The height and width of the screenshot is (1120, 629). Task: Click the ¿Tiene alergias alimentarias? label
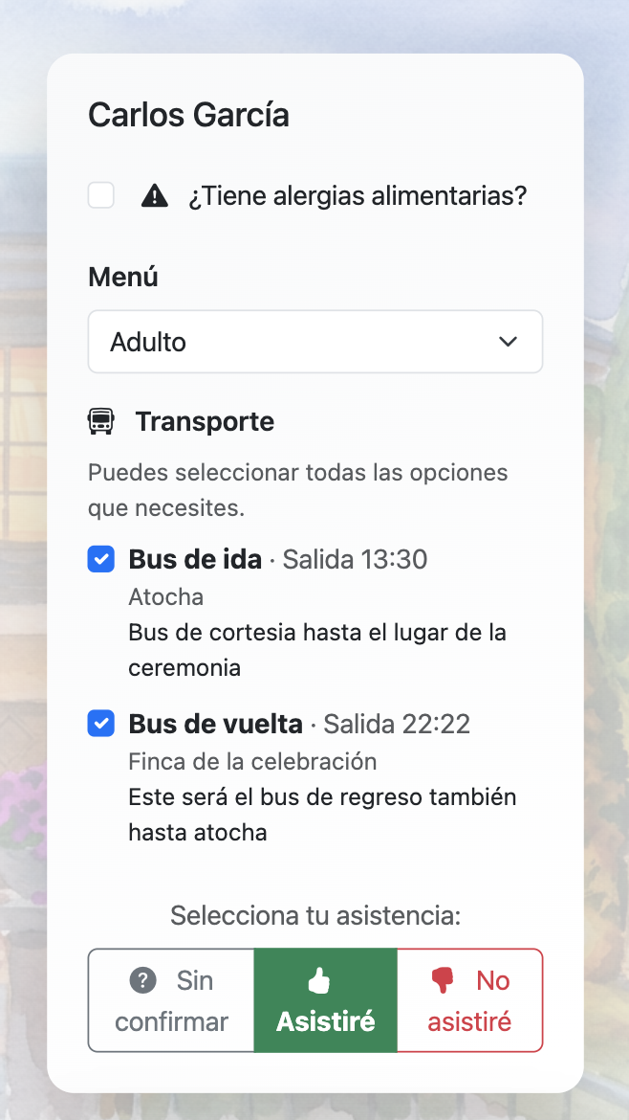pos(357,194)
